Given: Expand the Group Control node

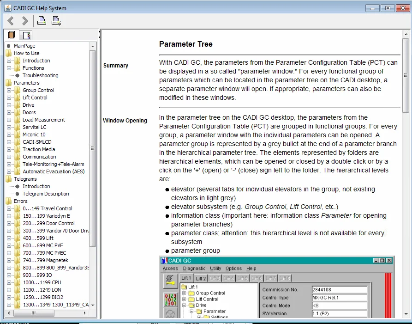Looking at the screenshot, I should (9, 90).
